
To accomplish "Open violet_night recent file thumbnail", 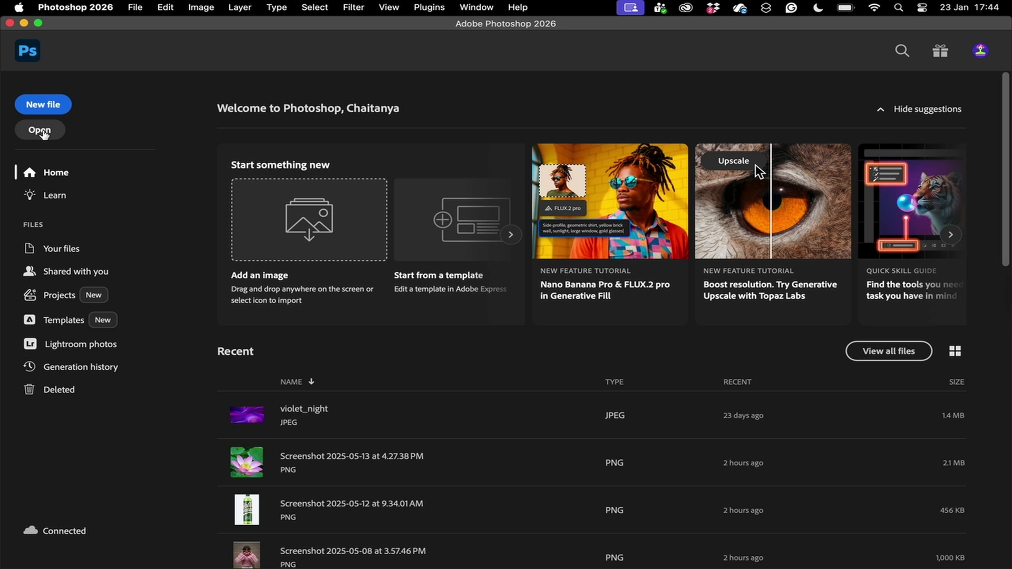I will click(247, 415).
